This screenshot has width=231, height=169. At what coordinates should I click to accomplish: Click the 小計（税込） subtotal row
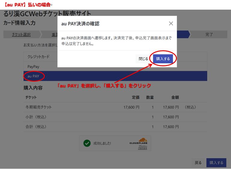coord(36,117)
